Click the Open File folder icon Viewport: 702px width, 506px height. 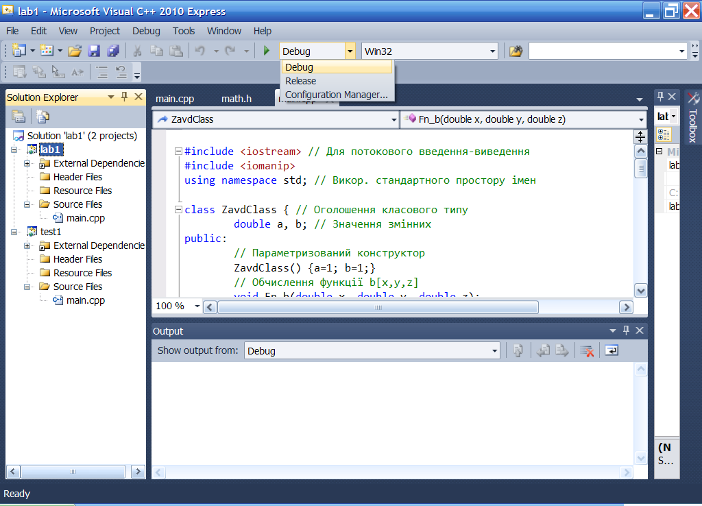[x=74, y=51]
